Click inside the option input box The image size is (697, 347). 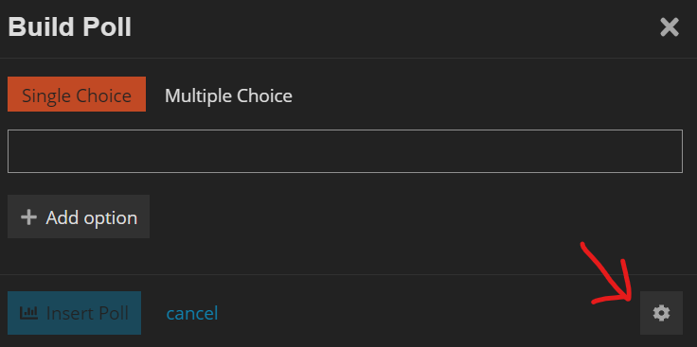(x=345, y=151)
